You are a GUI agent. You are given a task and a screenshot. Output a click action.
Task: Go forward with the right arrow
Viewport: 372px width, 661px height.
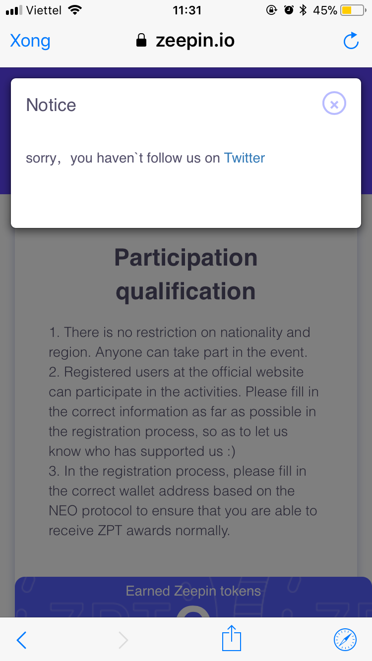point(123,640)
